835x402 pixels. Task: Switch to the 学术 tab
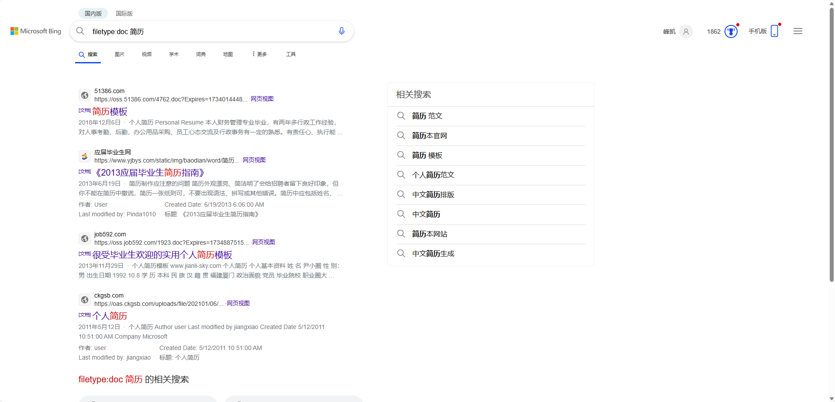[x=174, y=54]
